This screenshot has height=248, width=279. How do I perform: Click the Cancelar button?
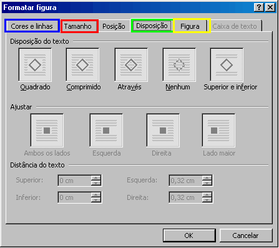[246, 236]
